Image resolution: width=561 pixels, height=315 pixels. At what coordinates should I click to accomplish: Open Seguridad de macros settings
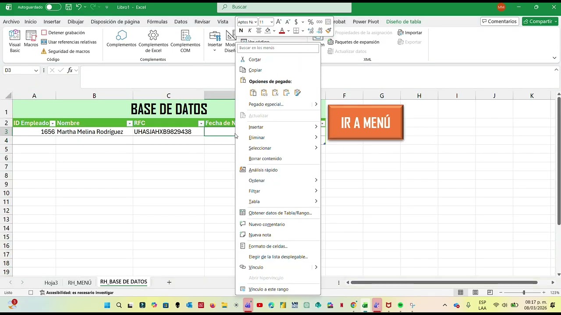coord(65,51)
